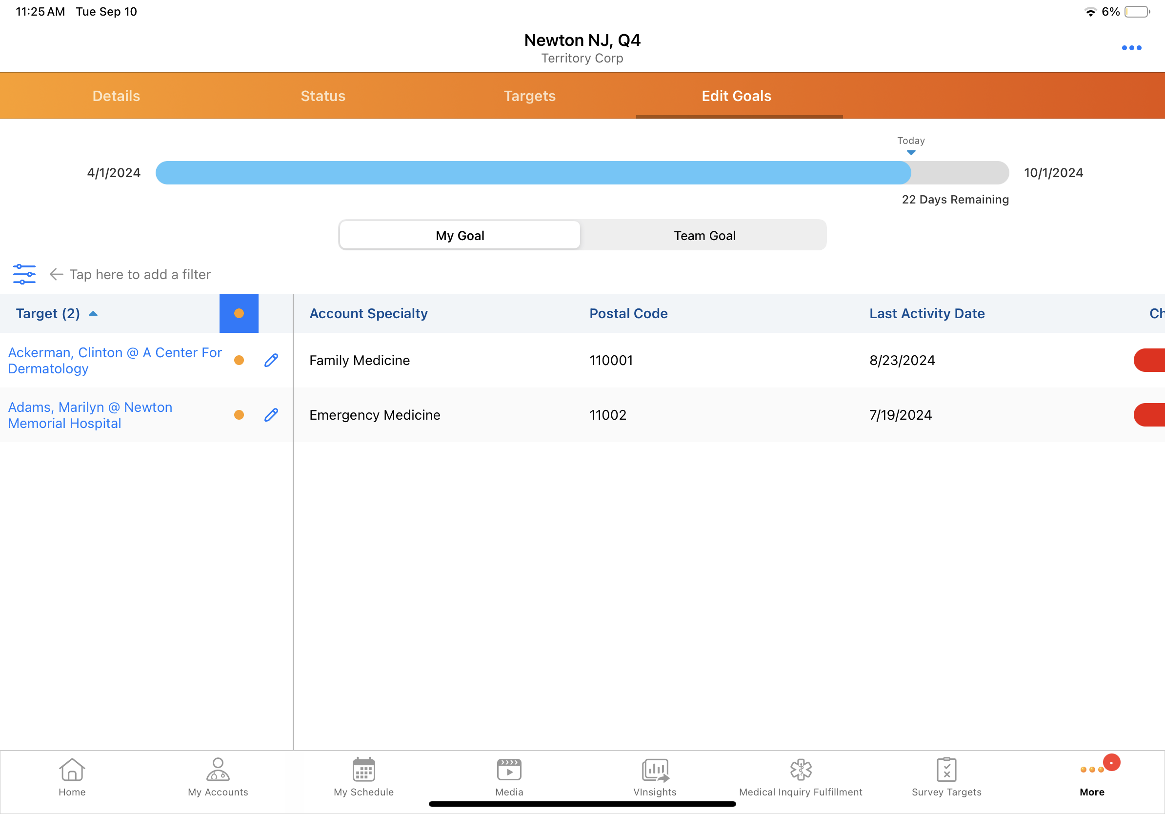This screenshot has height=814, width=1165.
Task: Toggle the orange dot column header
Action: 239,314
